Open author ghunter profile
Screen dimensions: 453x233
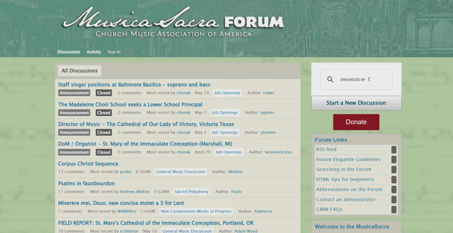pyautogui.click(x=268, y=133)
